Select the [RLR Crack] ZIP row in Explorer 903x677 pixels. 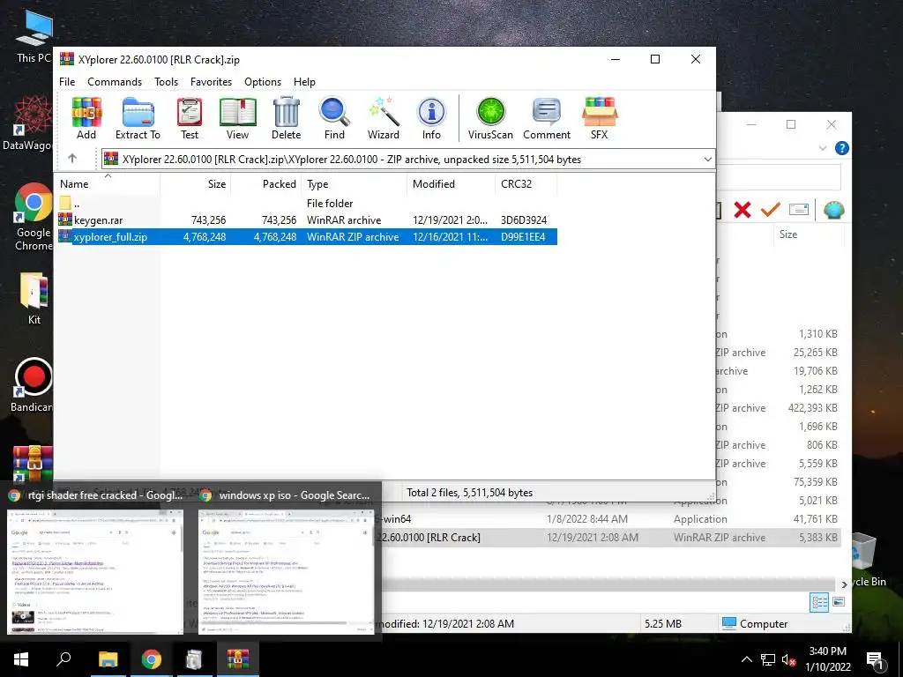click(x=610, y=538)
